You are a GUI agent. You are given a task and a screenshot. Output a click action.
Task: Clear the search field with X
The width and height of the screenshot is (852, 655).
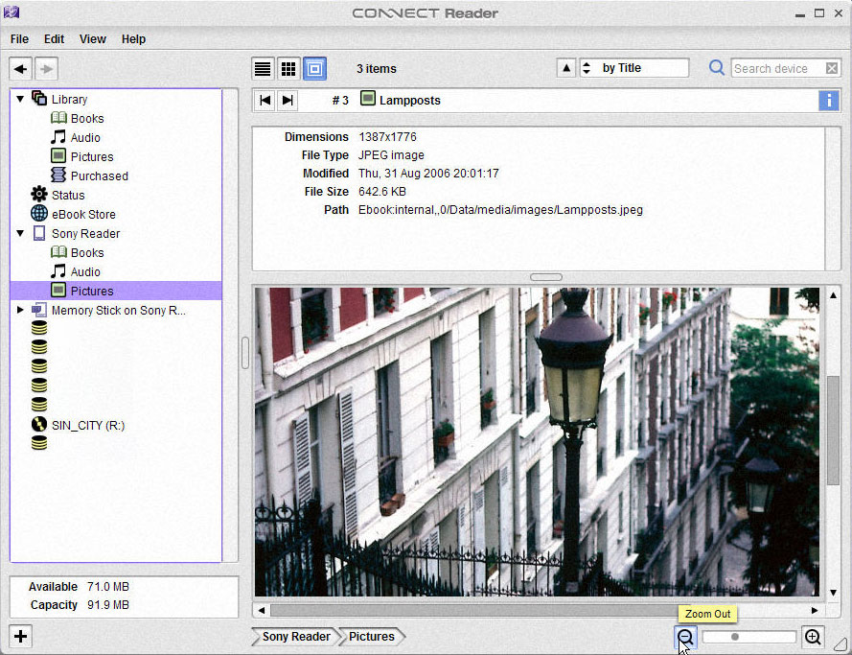coord(831,68)
